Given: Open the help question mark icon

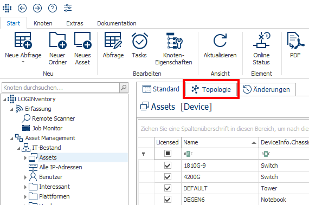Looking at the screenshot, I should [53, 8].
